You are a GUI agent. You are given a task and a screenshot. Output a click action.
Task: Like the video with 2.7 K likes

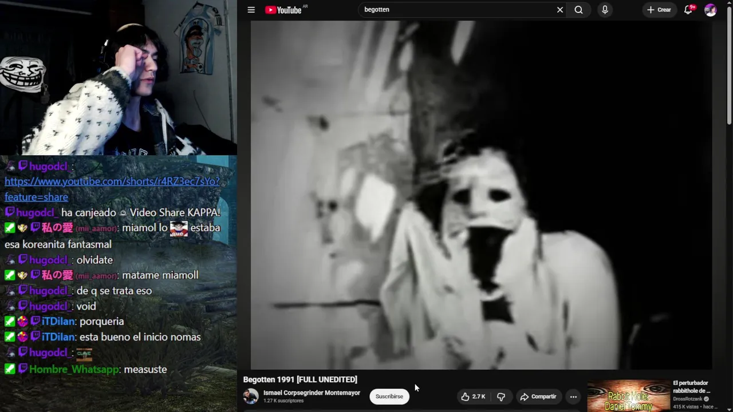(x=473, y=397)
